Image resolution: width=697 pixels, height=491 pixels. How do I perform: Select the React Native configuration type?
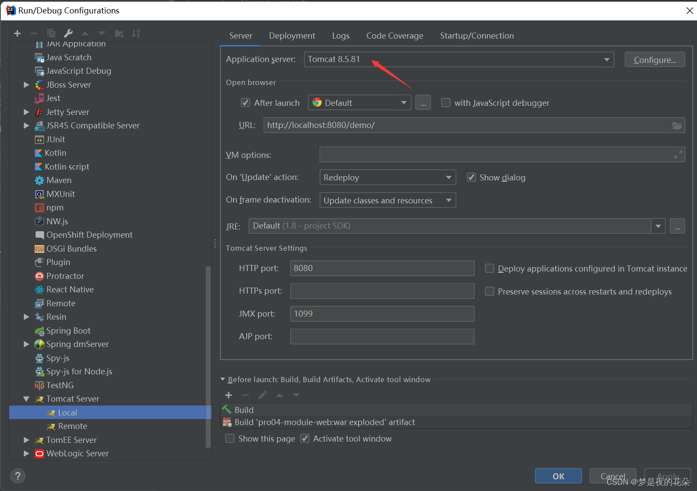point(70,289)
